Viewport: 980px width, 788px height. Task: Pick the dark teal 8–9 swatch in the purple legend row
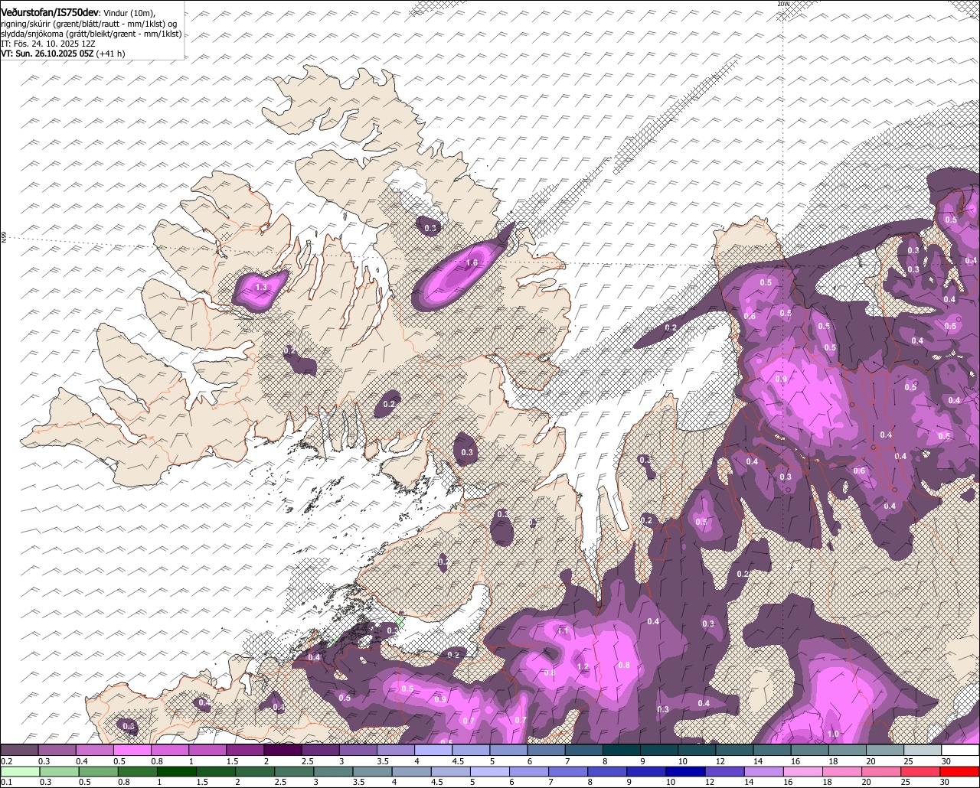pyautogui.click(x=622, y=750)
